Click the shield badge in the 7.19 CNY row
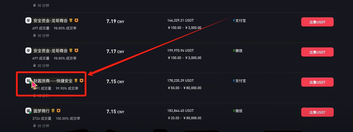The height and width of the screenshot is (132, 353). (76, 20)
